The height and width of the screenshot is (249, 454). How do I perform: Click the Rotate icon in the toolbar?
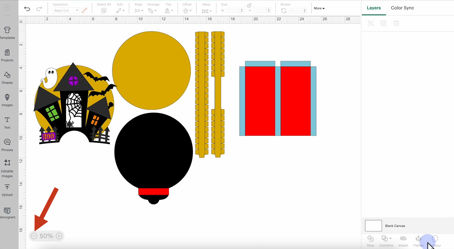pos(284,11)
